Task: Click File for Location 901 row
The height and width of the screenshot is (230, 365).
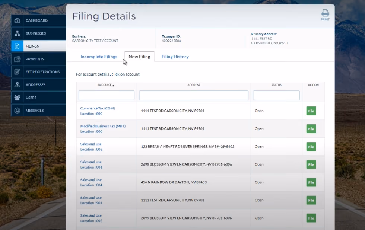Action: [311, 200]
